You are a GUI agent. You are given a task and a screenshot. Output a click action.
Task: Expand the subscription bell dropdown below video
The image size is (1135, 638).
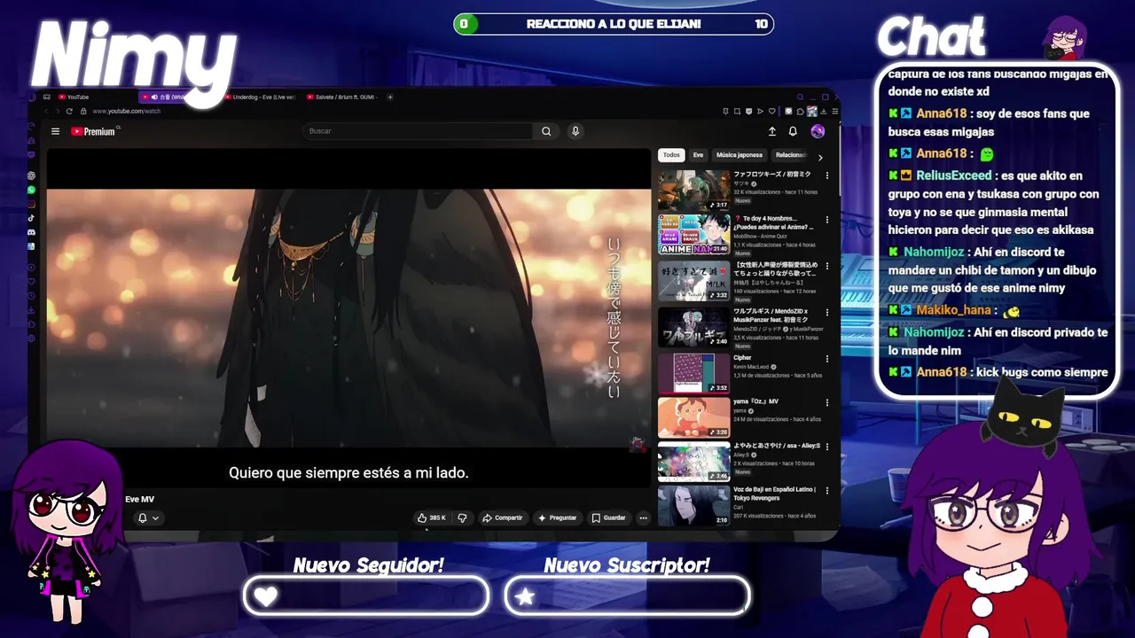148,518
